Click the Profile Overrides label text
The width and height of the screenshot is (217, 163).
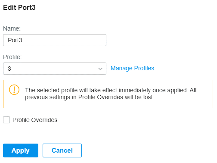pyautogui.click(x=35, y=120)
